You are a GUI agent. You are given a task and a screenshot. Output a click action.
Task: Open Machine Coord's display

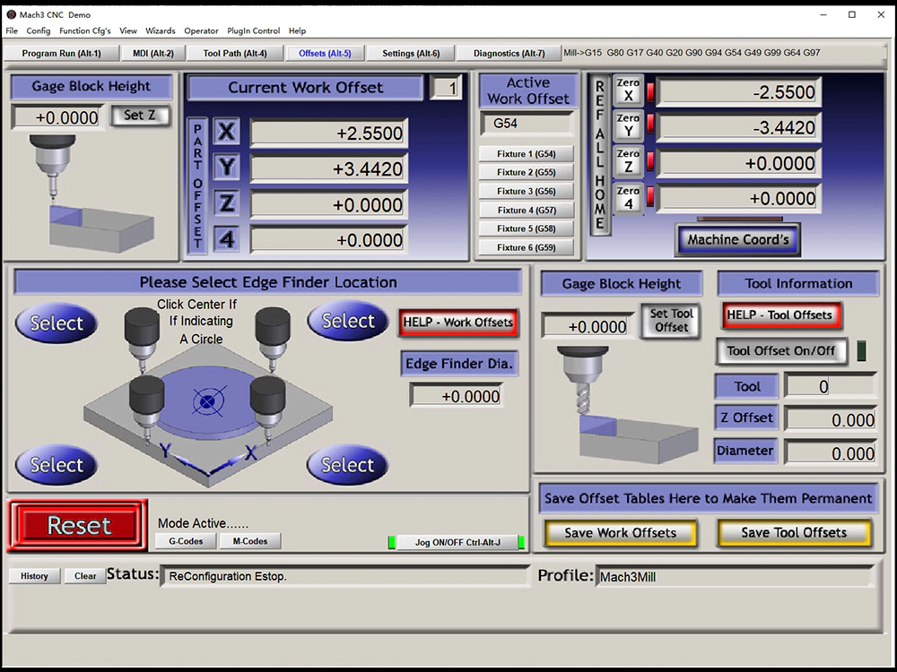737,239
